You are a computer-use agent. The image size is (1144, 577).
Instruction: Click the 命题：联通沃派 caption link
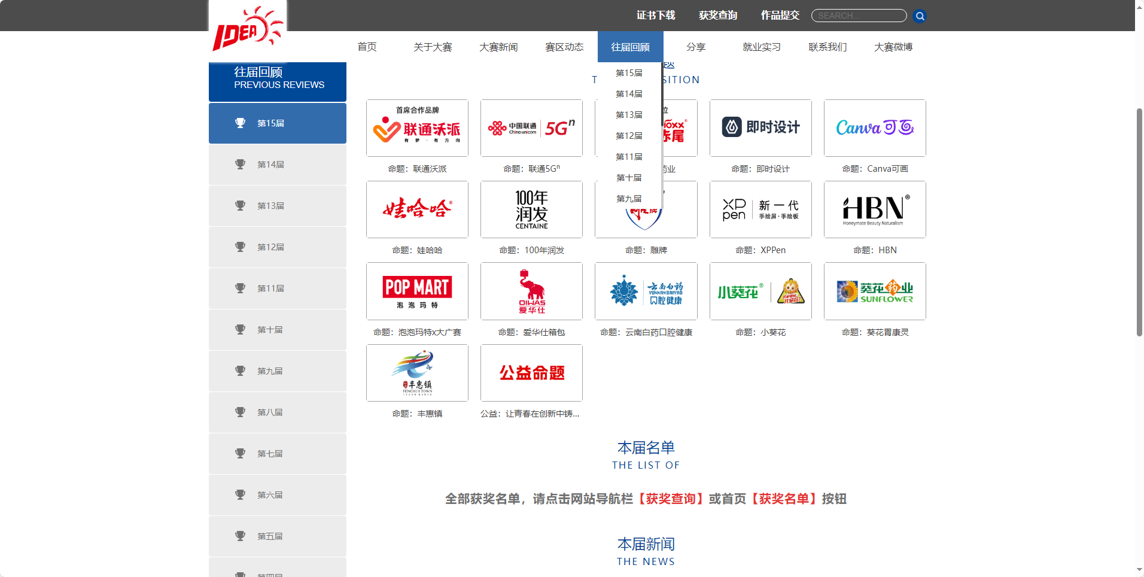pyautogui.click(x=417, y=169)
